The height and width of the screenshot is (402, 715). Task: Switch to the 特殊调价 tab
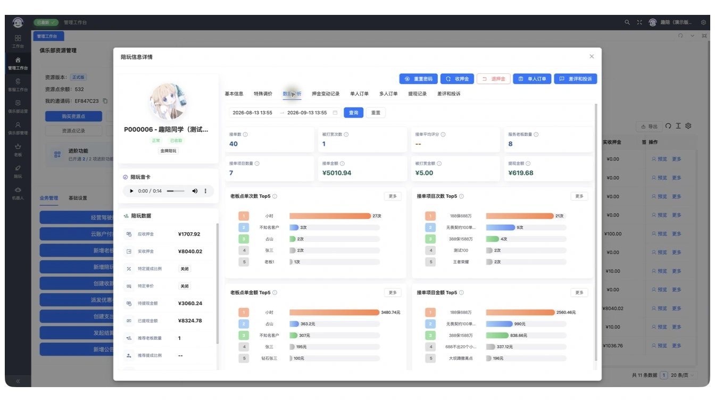coord(263,94)
